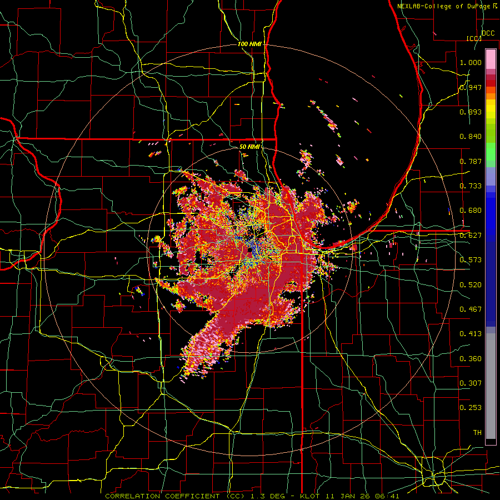The image size is (500, 500).
Task: Click the "TH" threshold label on legend
Action: pos(477,433)
